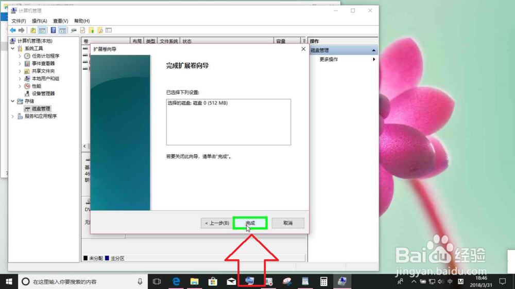Click the 类型 column header
This screenshot has width=515, height=289.
[151, 41]
